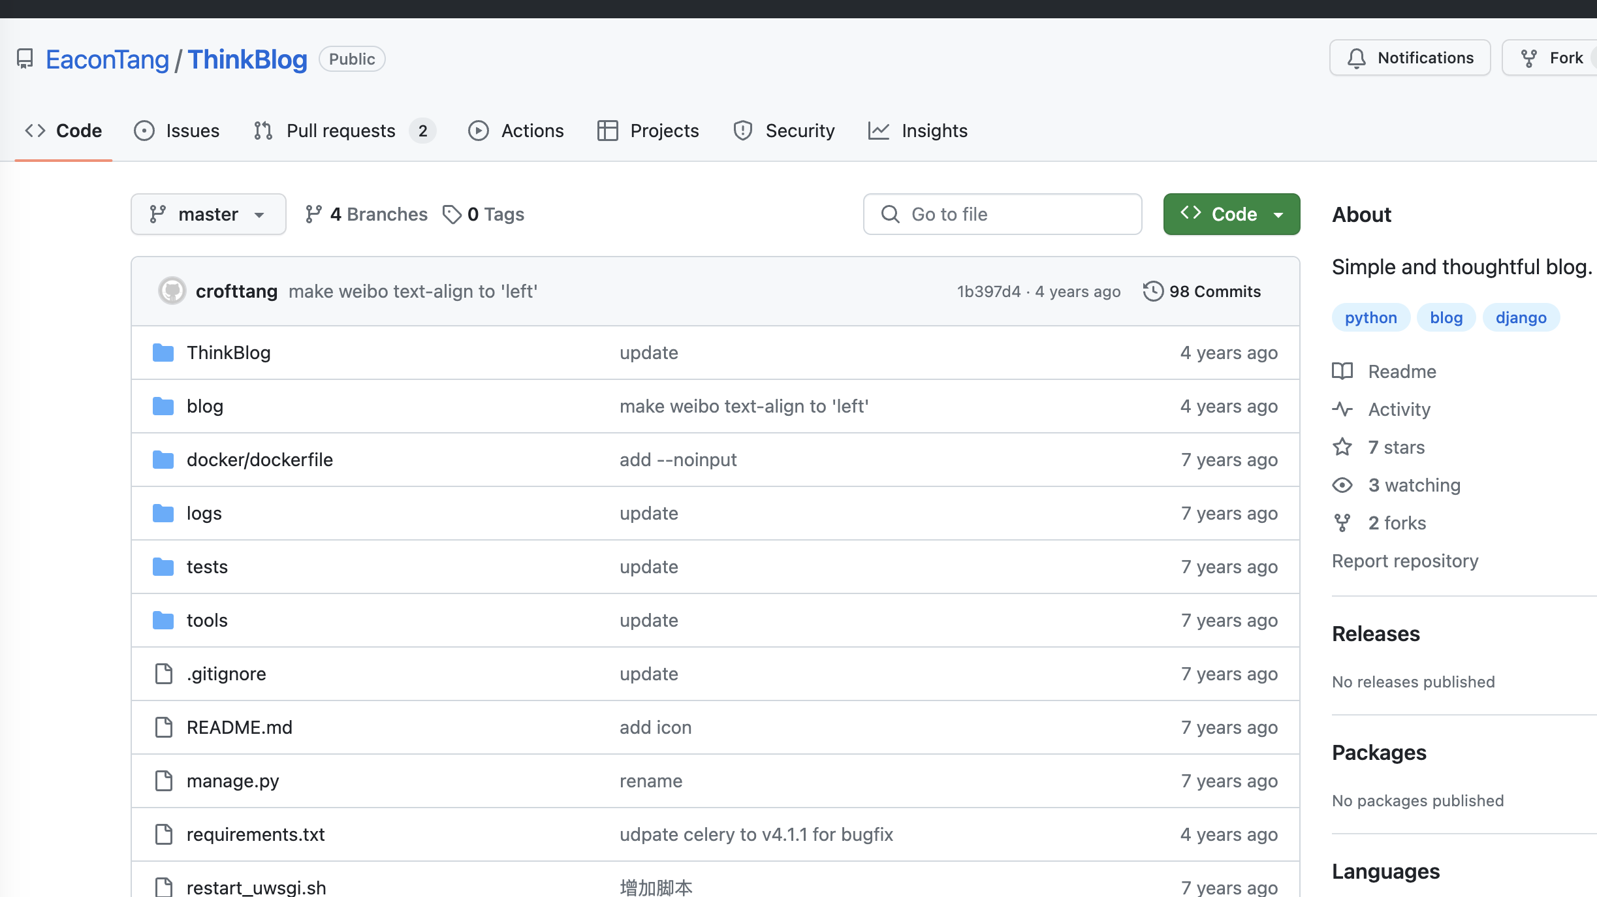
Task: Select the blog topic tag
Action: coord(1446,318)
